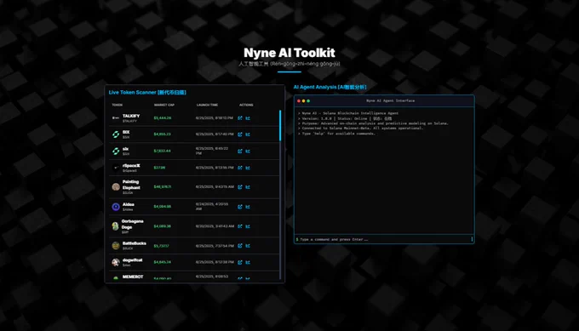Image resolution: width=579 pixels, height=331 pixels.
Task: Select the Aidea token name
Action: pos(128,204)
